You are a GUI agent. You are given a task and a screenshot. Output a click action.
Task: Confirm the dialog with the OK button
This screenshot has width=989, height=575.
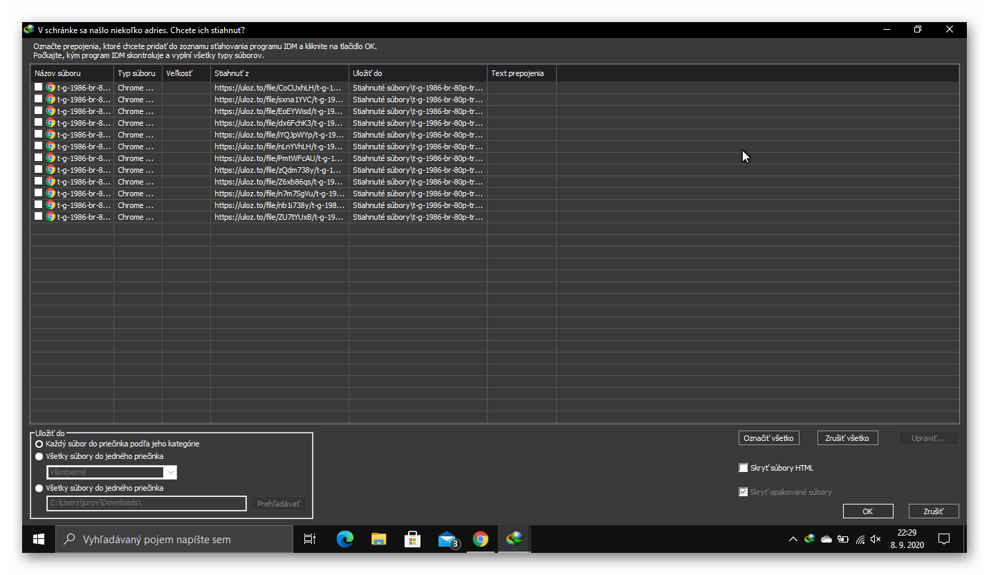click(868, 511)
